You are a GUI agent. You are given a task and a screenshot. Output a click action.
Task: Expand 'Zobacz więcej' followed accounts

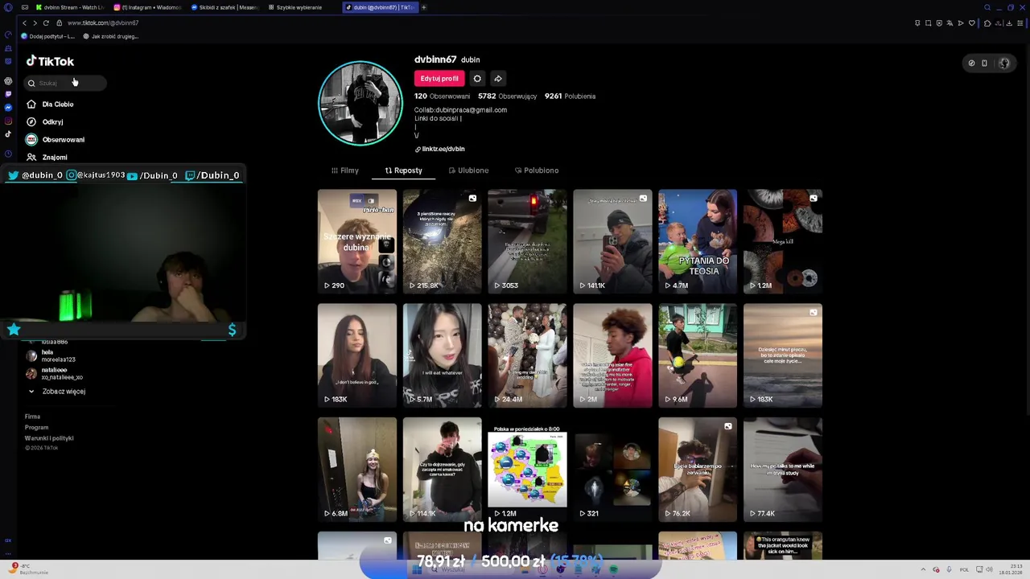click(58, 392)
